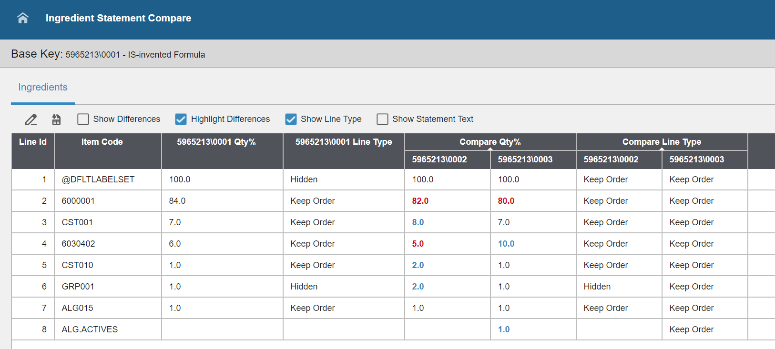Click the export data sheet icon
This screenshot has width=775, height=349.
pos(56,120)
